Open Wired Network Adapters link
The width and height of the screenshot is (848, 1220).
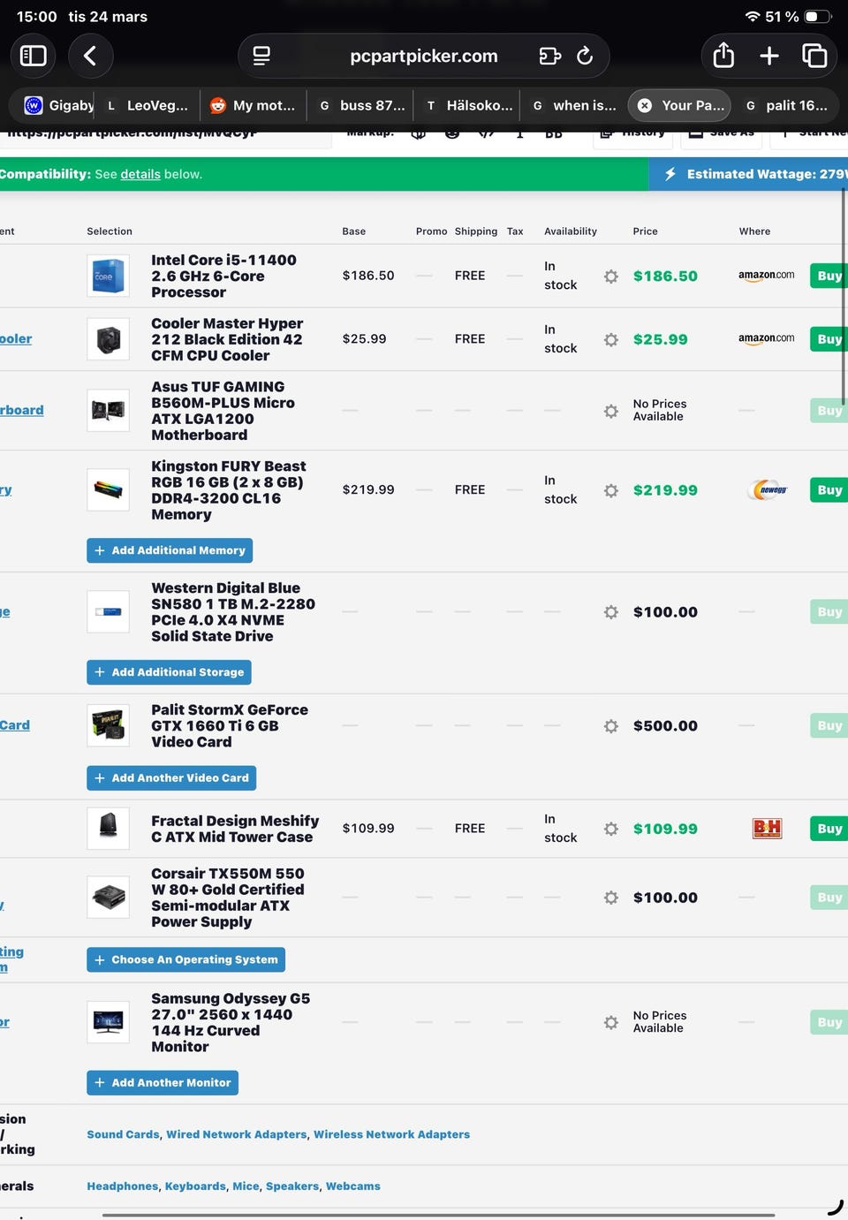[236, 1134]
